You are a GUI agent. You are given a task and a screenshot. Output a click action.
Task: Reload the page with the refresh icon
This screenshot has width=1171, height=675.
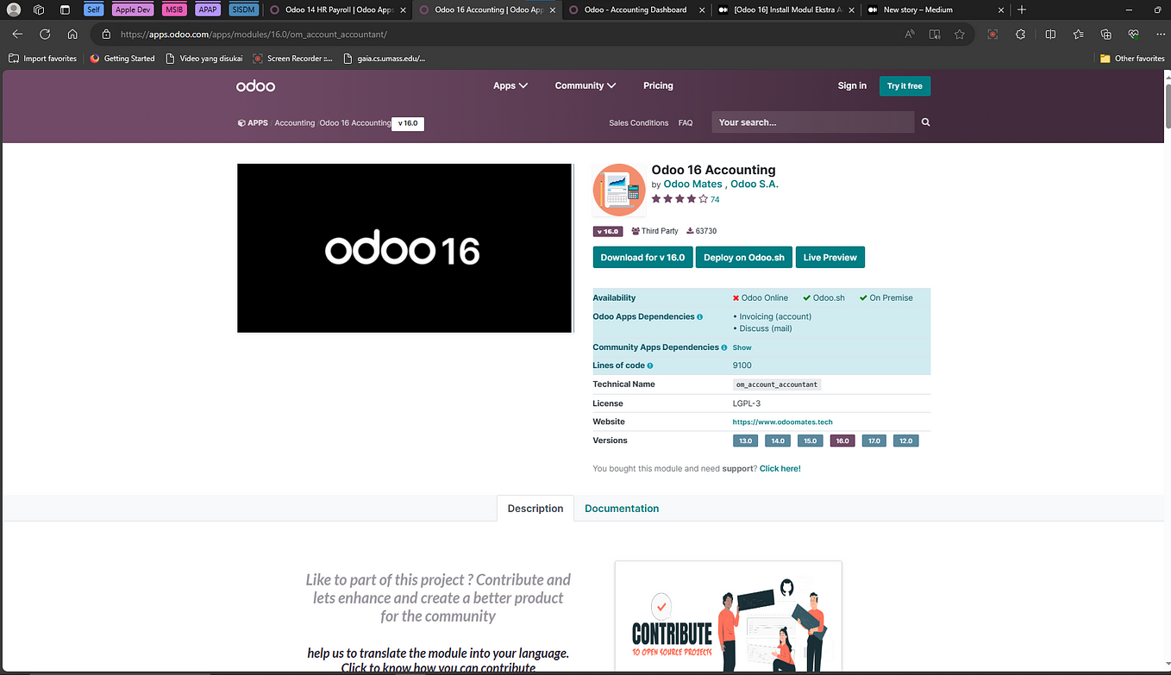[45, 34]
